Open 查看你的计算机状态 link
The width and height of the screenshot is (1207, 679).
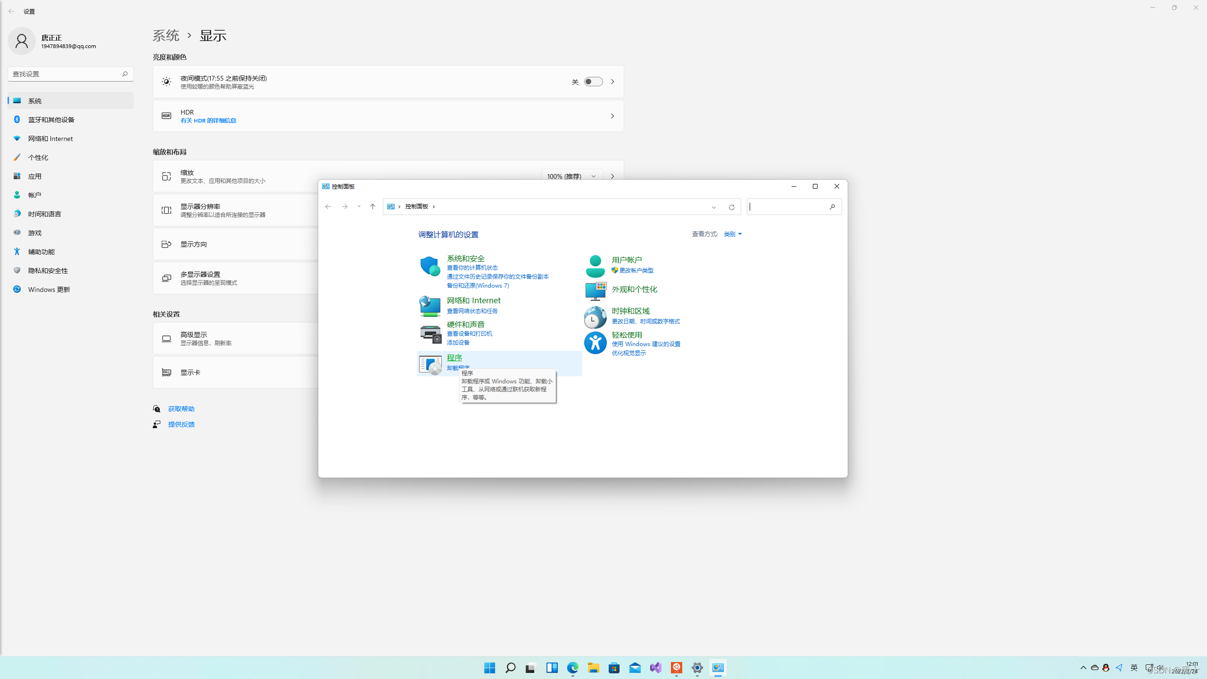point(472,268)
